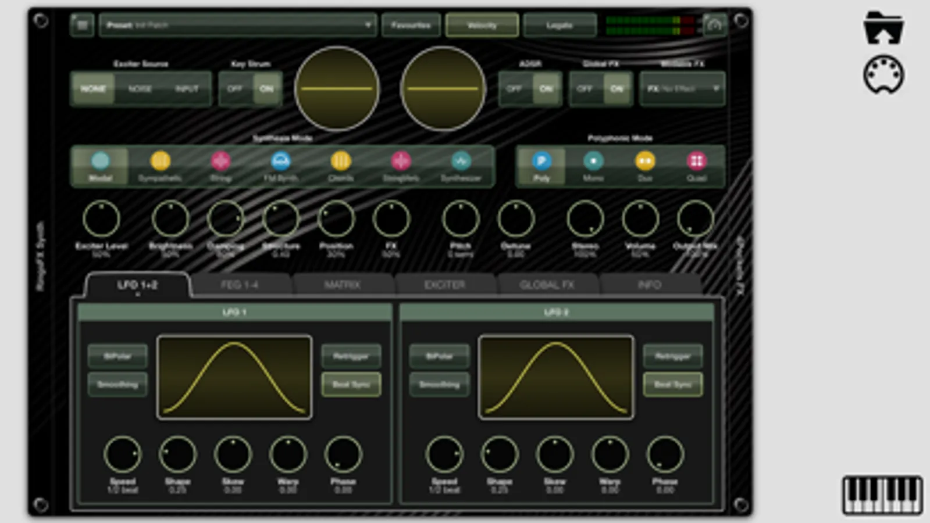Turn Key Strum off

pyautogui.click(x=235, y=89)
